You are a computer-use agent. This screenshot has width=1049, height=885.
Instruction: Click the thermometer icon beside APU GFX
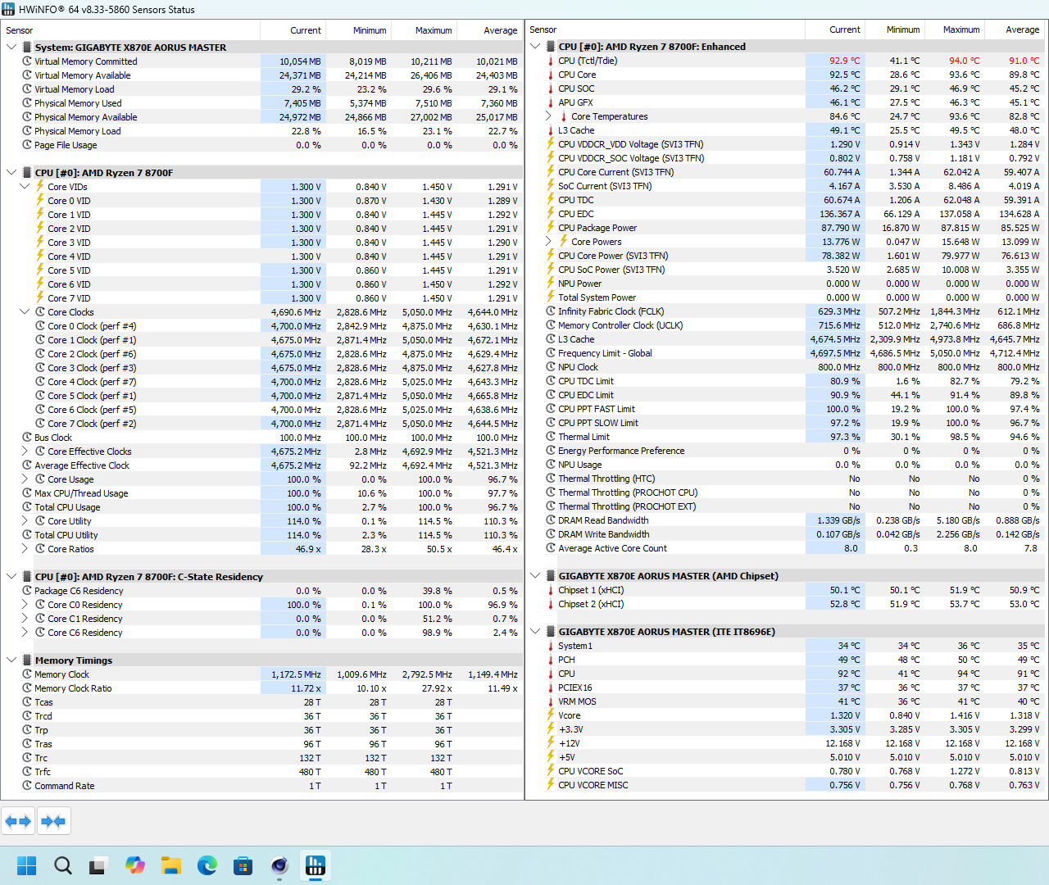551,102
